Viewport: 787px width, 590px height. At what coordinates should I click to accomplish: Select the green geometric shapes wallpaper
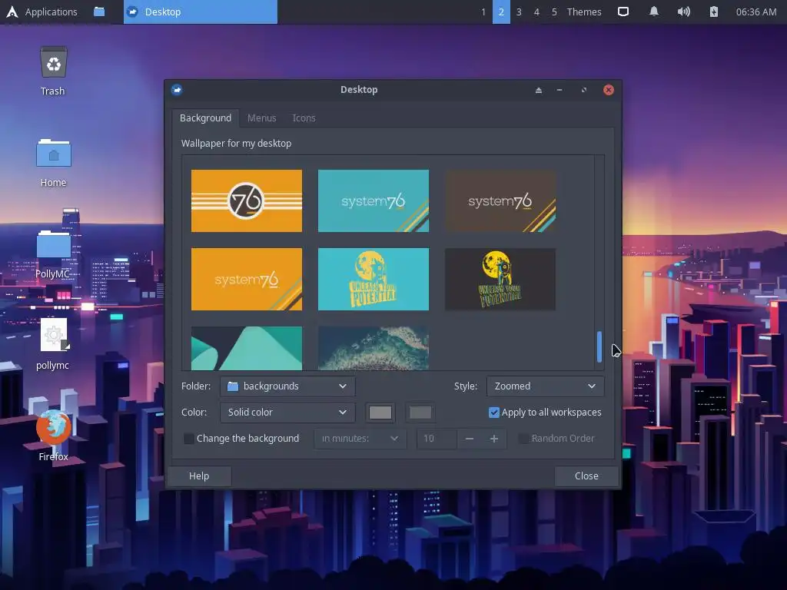(247, 348)
